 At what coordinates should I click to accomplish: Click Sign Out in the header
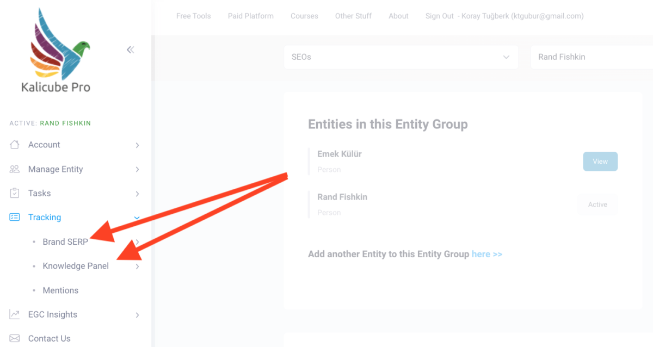(x=440, y=16)
